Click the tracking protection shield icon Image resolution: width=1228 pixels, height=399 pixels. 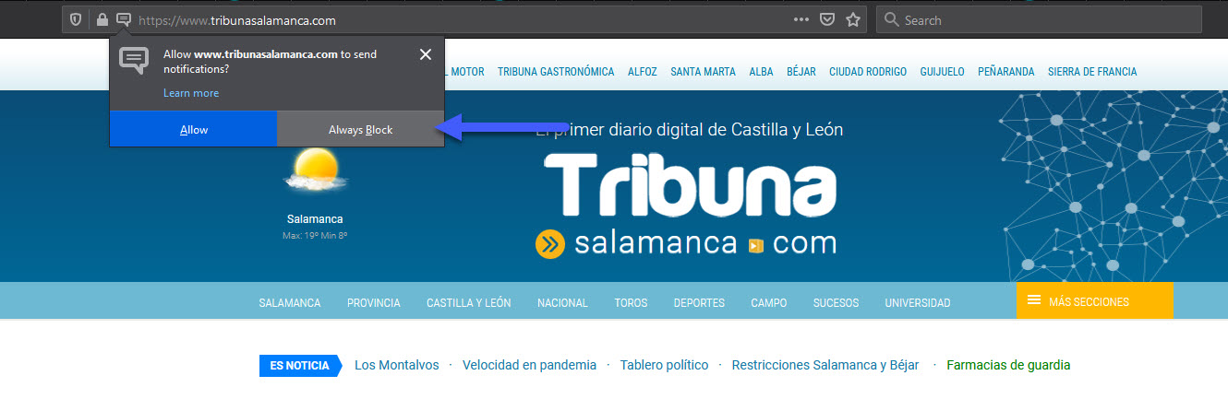[x=77, y=19]
